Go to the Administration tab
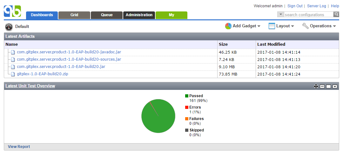343x154 pixels. [139, 15]
